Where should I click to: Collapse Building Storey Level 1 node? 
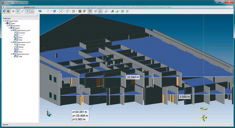pos(11,30)
